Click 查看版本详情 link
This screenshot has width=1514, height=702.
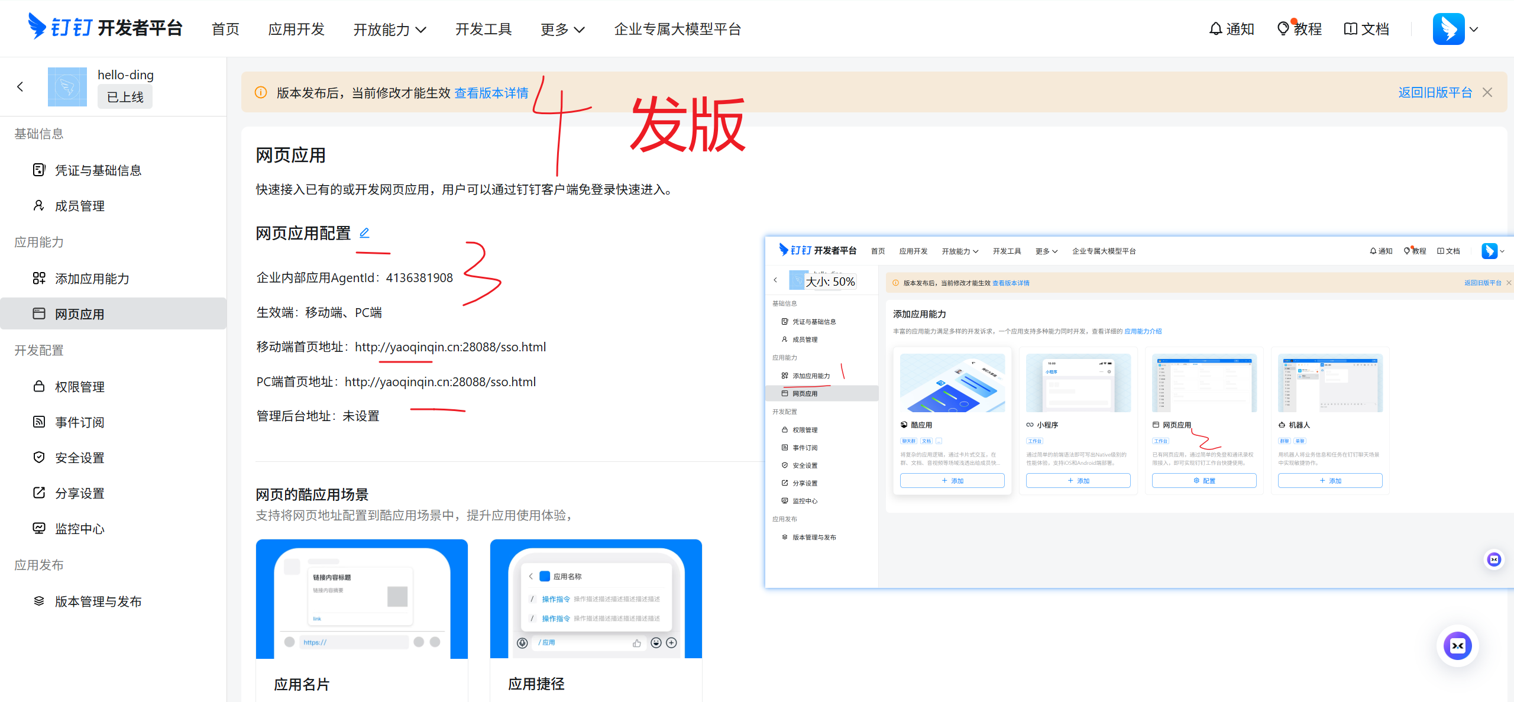tap(491, 93)
